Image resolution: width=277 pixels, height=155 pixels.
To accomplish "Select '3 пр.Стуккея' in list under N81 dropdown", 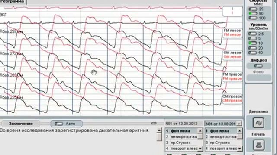I will (221, 143).
